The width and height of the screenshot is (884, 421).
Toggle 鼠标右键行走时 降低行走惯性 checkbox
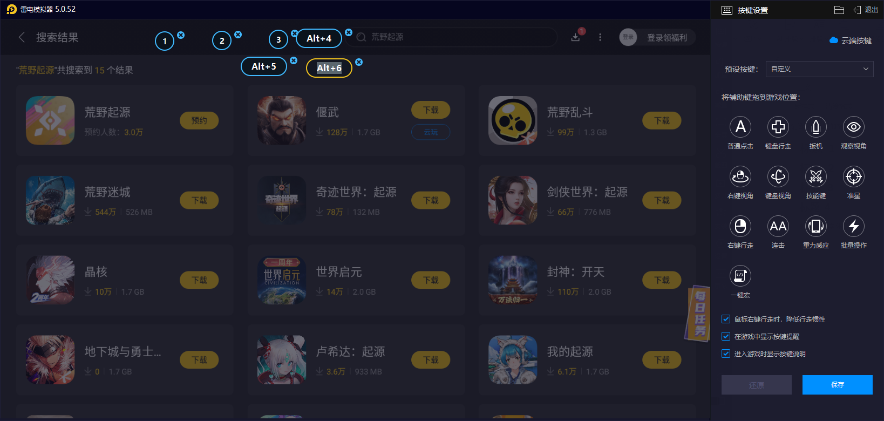click(x=726, y=319)
